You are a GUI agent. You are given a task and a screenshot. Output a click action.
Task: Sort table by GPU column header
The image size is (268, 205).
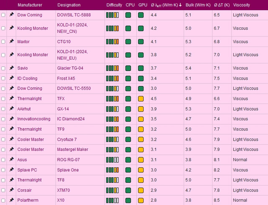[143, 5]
